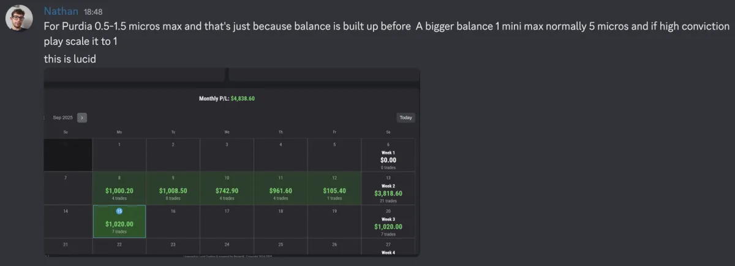Open September 8 cell showing $1,000.20
The image size is (735, 266).
point(119,189)
